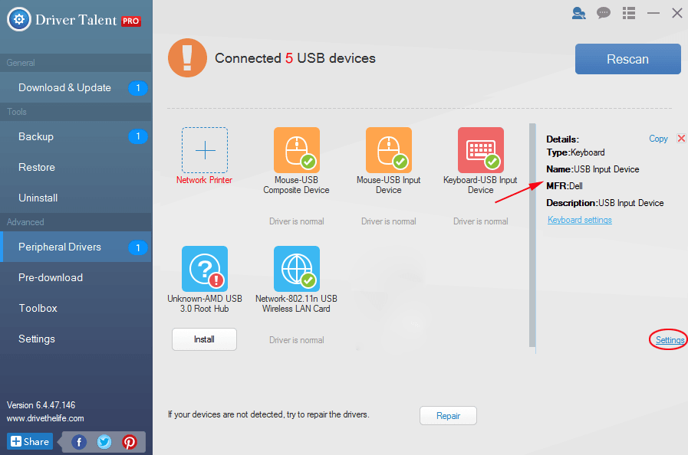Open the Backup section

coord(76,137)
